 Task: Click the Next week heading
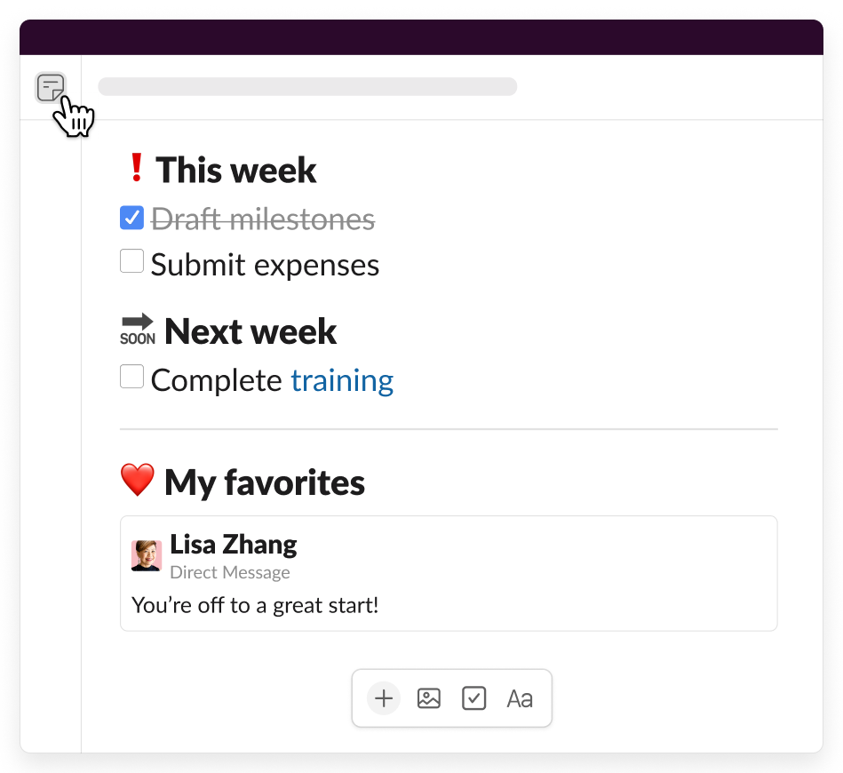pyautogui.click(x=251, y=331)
